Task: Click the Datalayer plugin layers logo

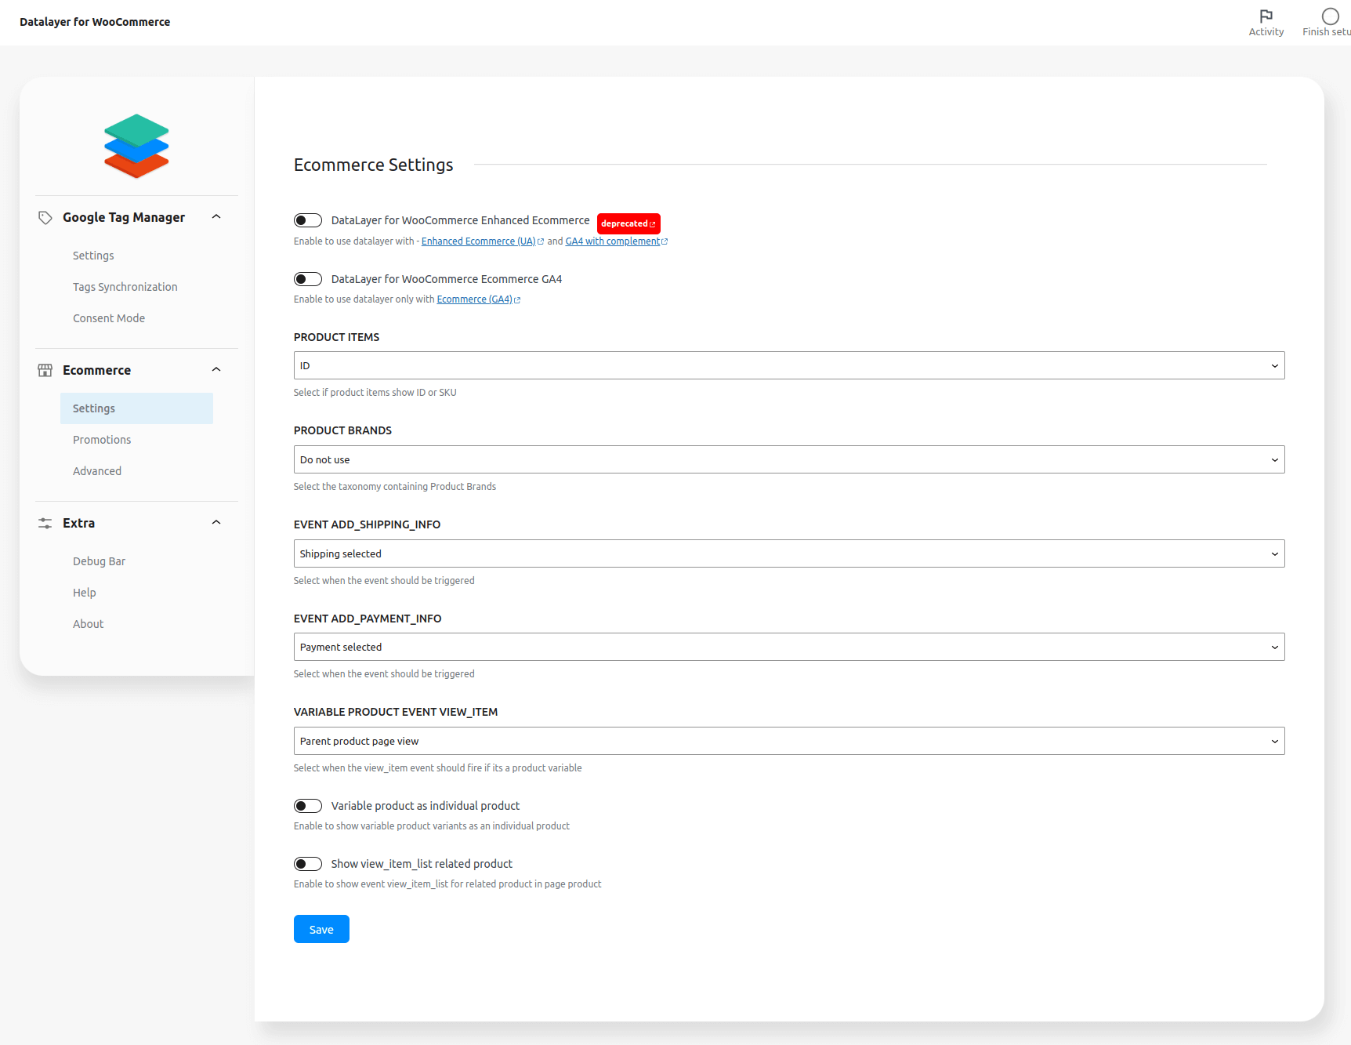Action: coord(136,146)
